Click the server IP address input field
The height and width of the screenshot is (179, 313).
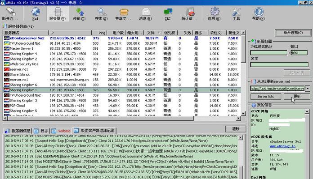click(269, 53)
